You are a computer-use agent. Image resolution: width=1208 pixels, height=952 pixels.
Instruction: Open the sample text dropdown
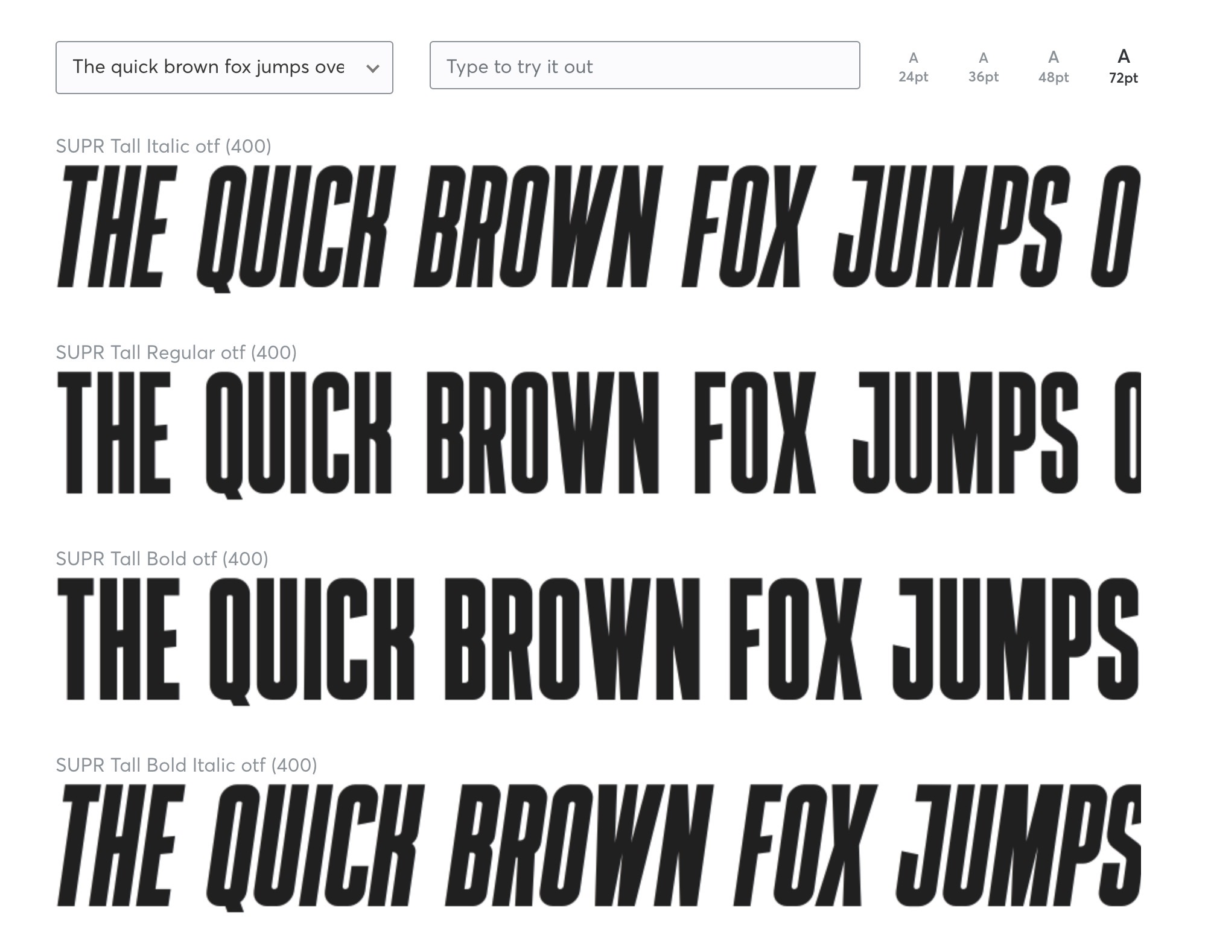224,68
